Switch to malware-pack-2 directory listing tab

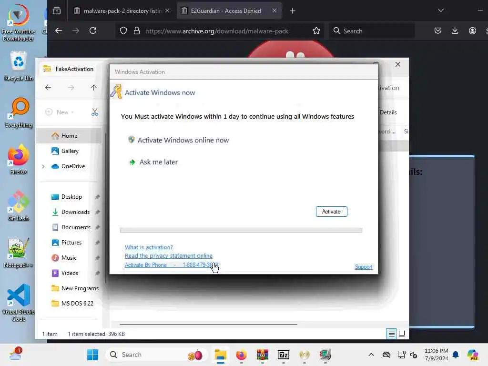[122, 11]
